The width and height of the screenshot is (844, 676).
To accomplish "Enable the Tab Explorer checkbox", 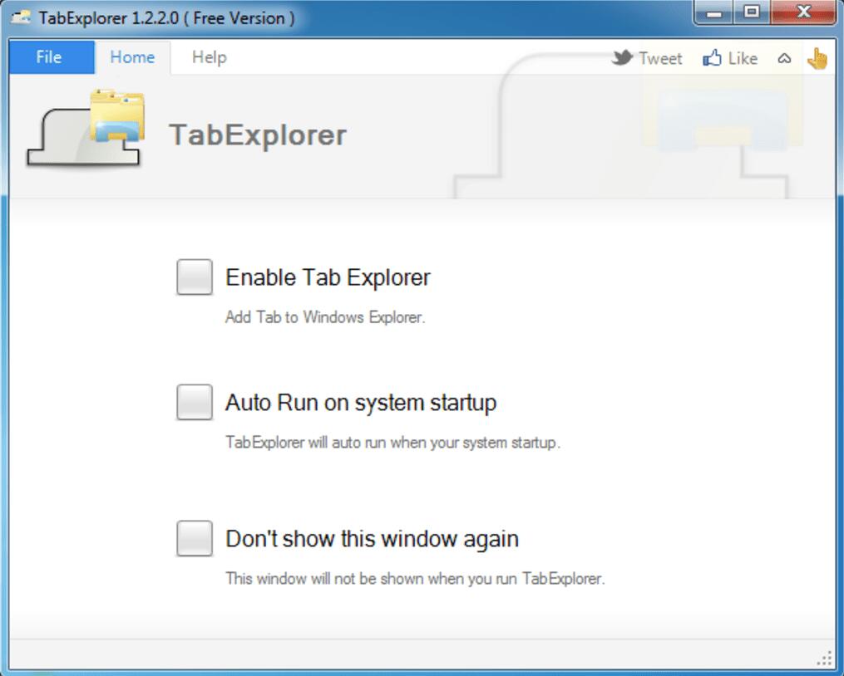I will pyautogui.click(x=195, y=277).
